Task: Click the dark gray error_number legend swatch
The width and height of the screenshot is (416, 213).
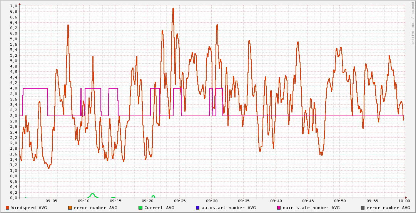Action: point(363,208)
